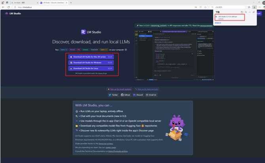Open the technical documentation link
This screenshot has height=163, width=265.
118,151
